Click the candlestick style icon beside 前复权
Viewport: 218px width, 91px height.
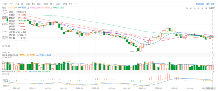coord(206,8)
